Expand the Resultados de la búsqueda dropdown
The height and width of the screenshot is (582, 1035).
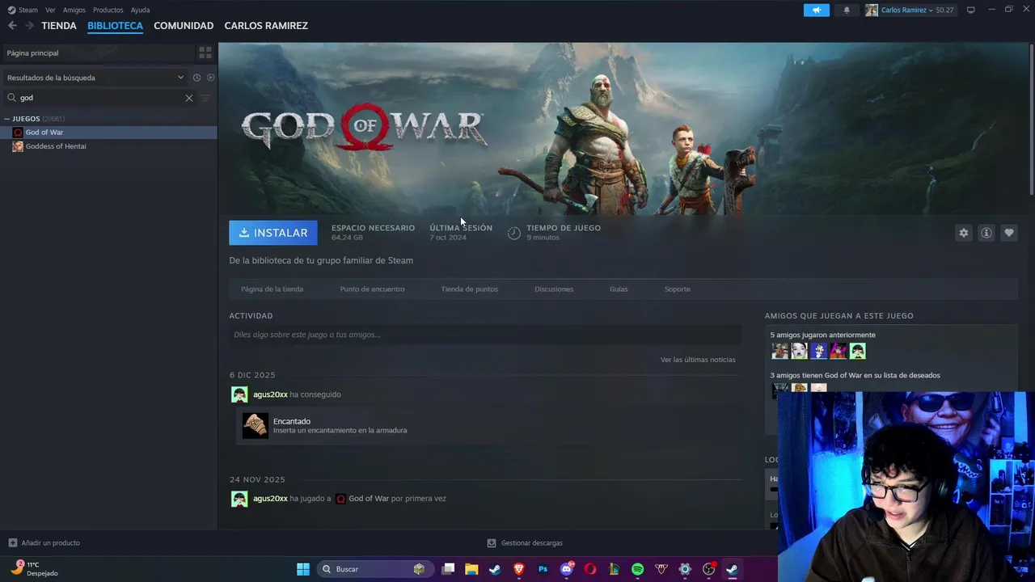point(180,78)
